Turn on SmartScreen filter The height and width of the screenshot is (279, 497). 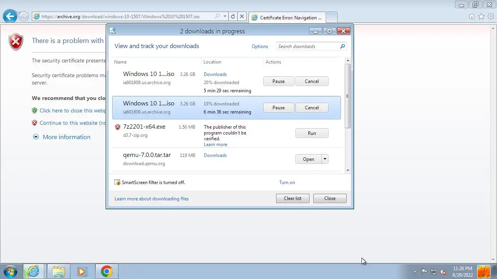[287, 183]
